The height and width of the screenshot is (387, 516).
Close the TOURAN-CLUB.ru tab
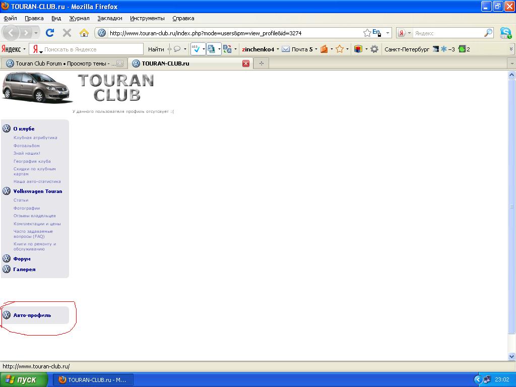246,63
